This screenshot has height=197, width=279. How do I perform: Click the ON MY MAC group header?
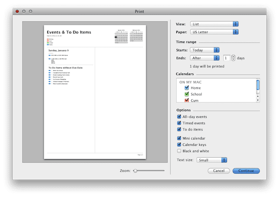pos(190,82)
